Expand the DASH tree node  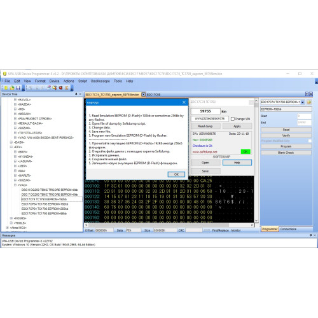tap(11, 142)
